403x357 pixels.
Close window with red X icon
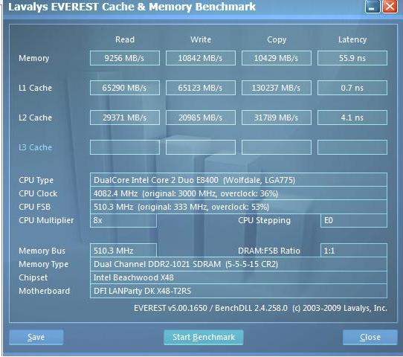[x=390, y=7]
